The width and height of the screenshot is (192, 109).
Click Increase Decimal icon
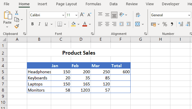click(x=181, y=24)
